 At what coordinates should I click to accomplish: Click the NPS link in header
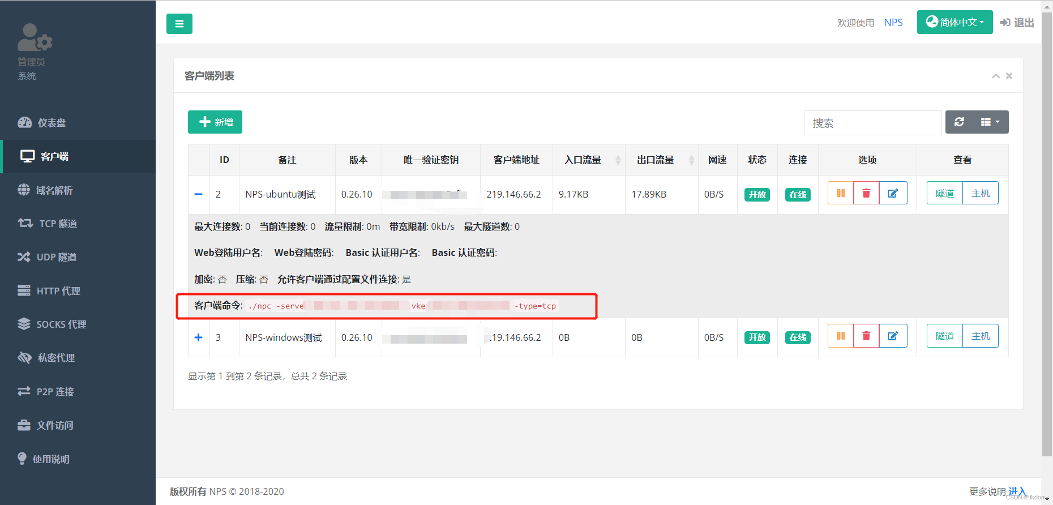pyautogui.click(x=893, y=23)
